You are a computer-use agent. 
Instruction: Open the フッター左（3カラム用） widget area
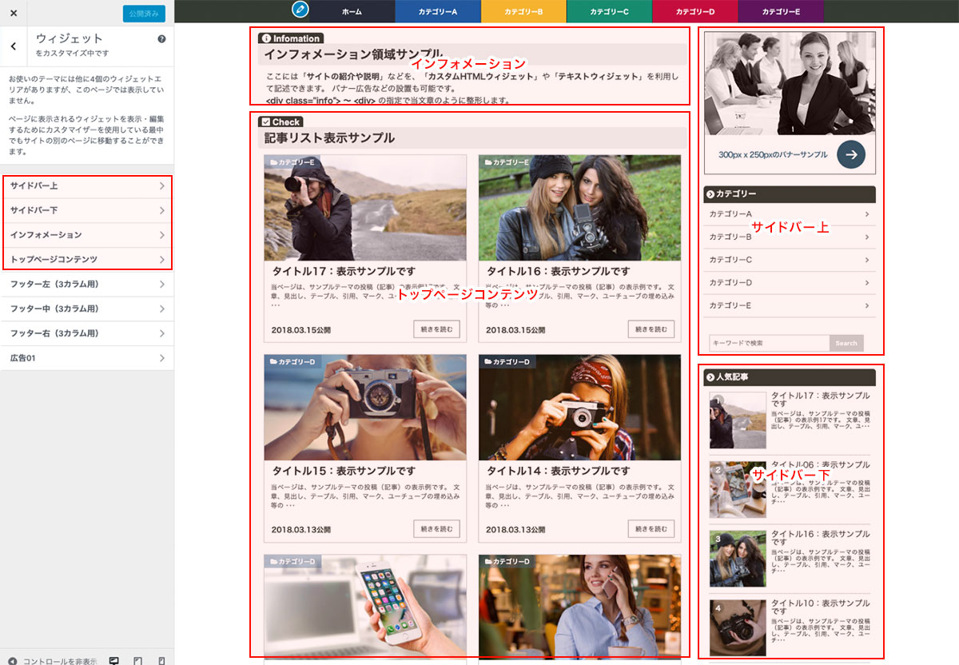coord(87,285)
